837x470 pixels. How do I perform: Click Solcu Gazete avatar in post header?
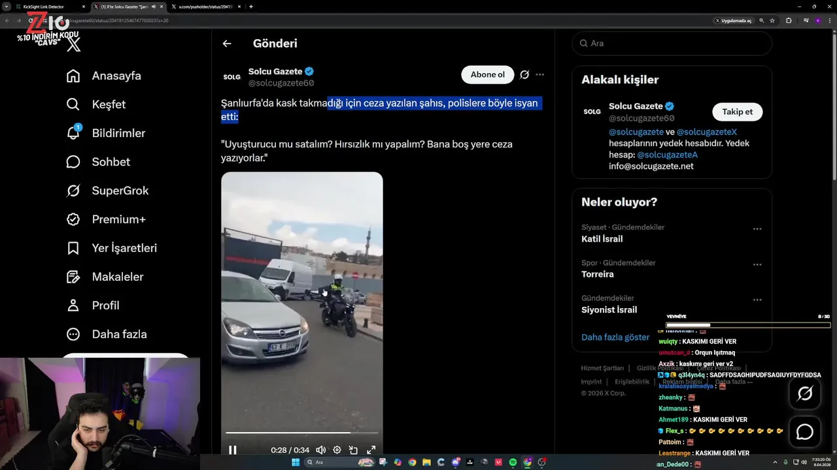click(232, 76)
